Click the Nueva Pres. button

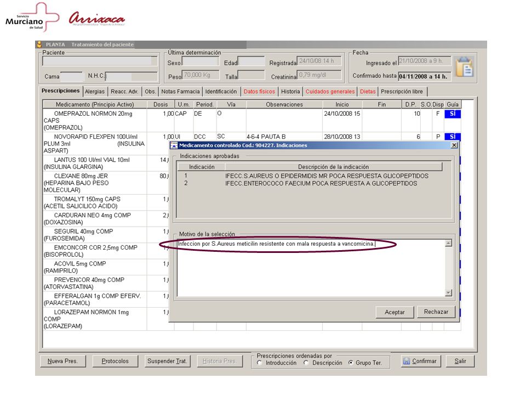pos(62,361)
